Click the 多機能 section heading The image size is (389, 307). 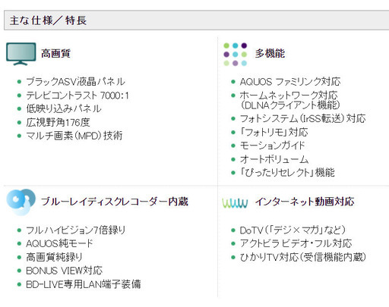click(x=270, y=54)
